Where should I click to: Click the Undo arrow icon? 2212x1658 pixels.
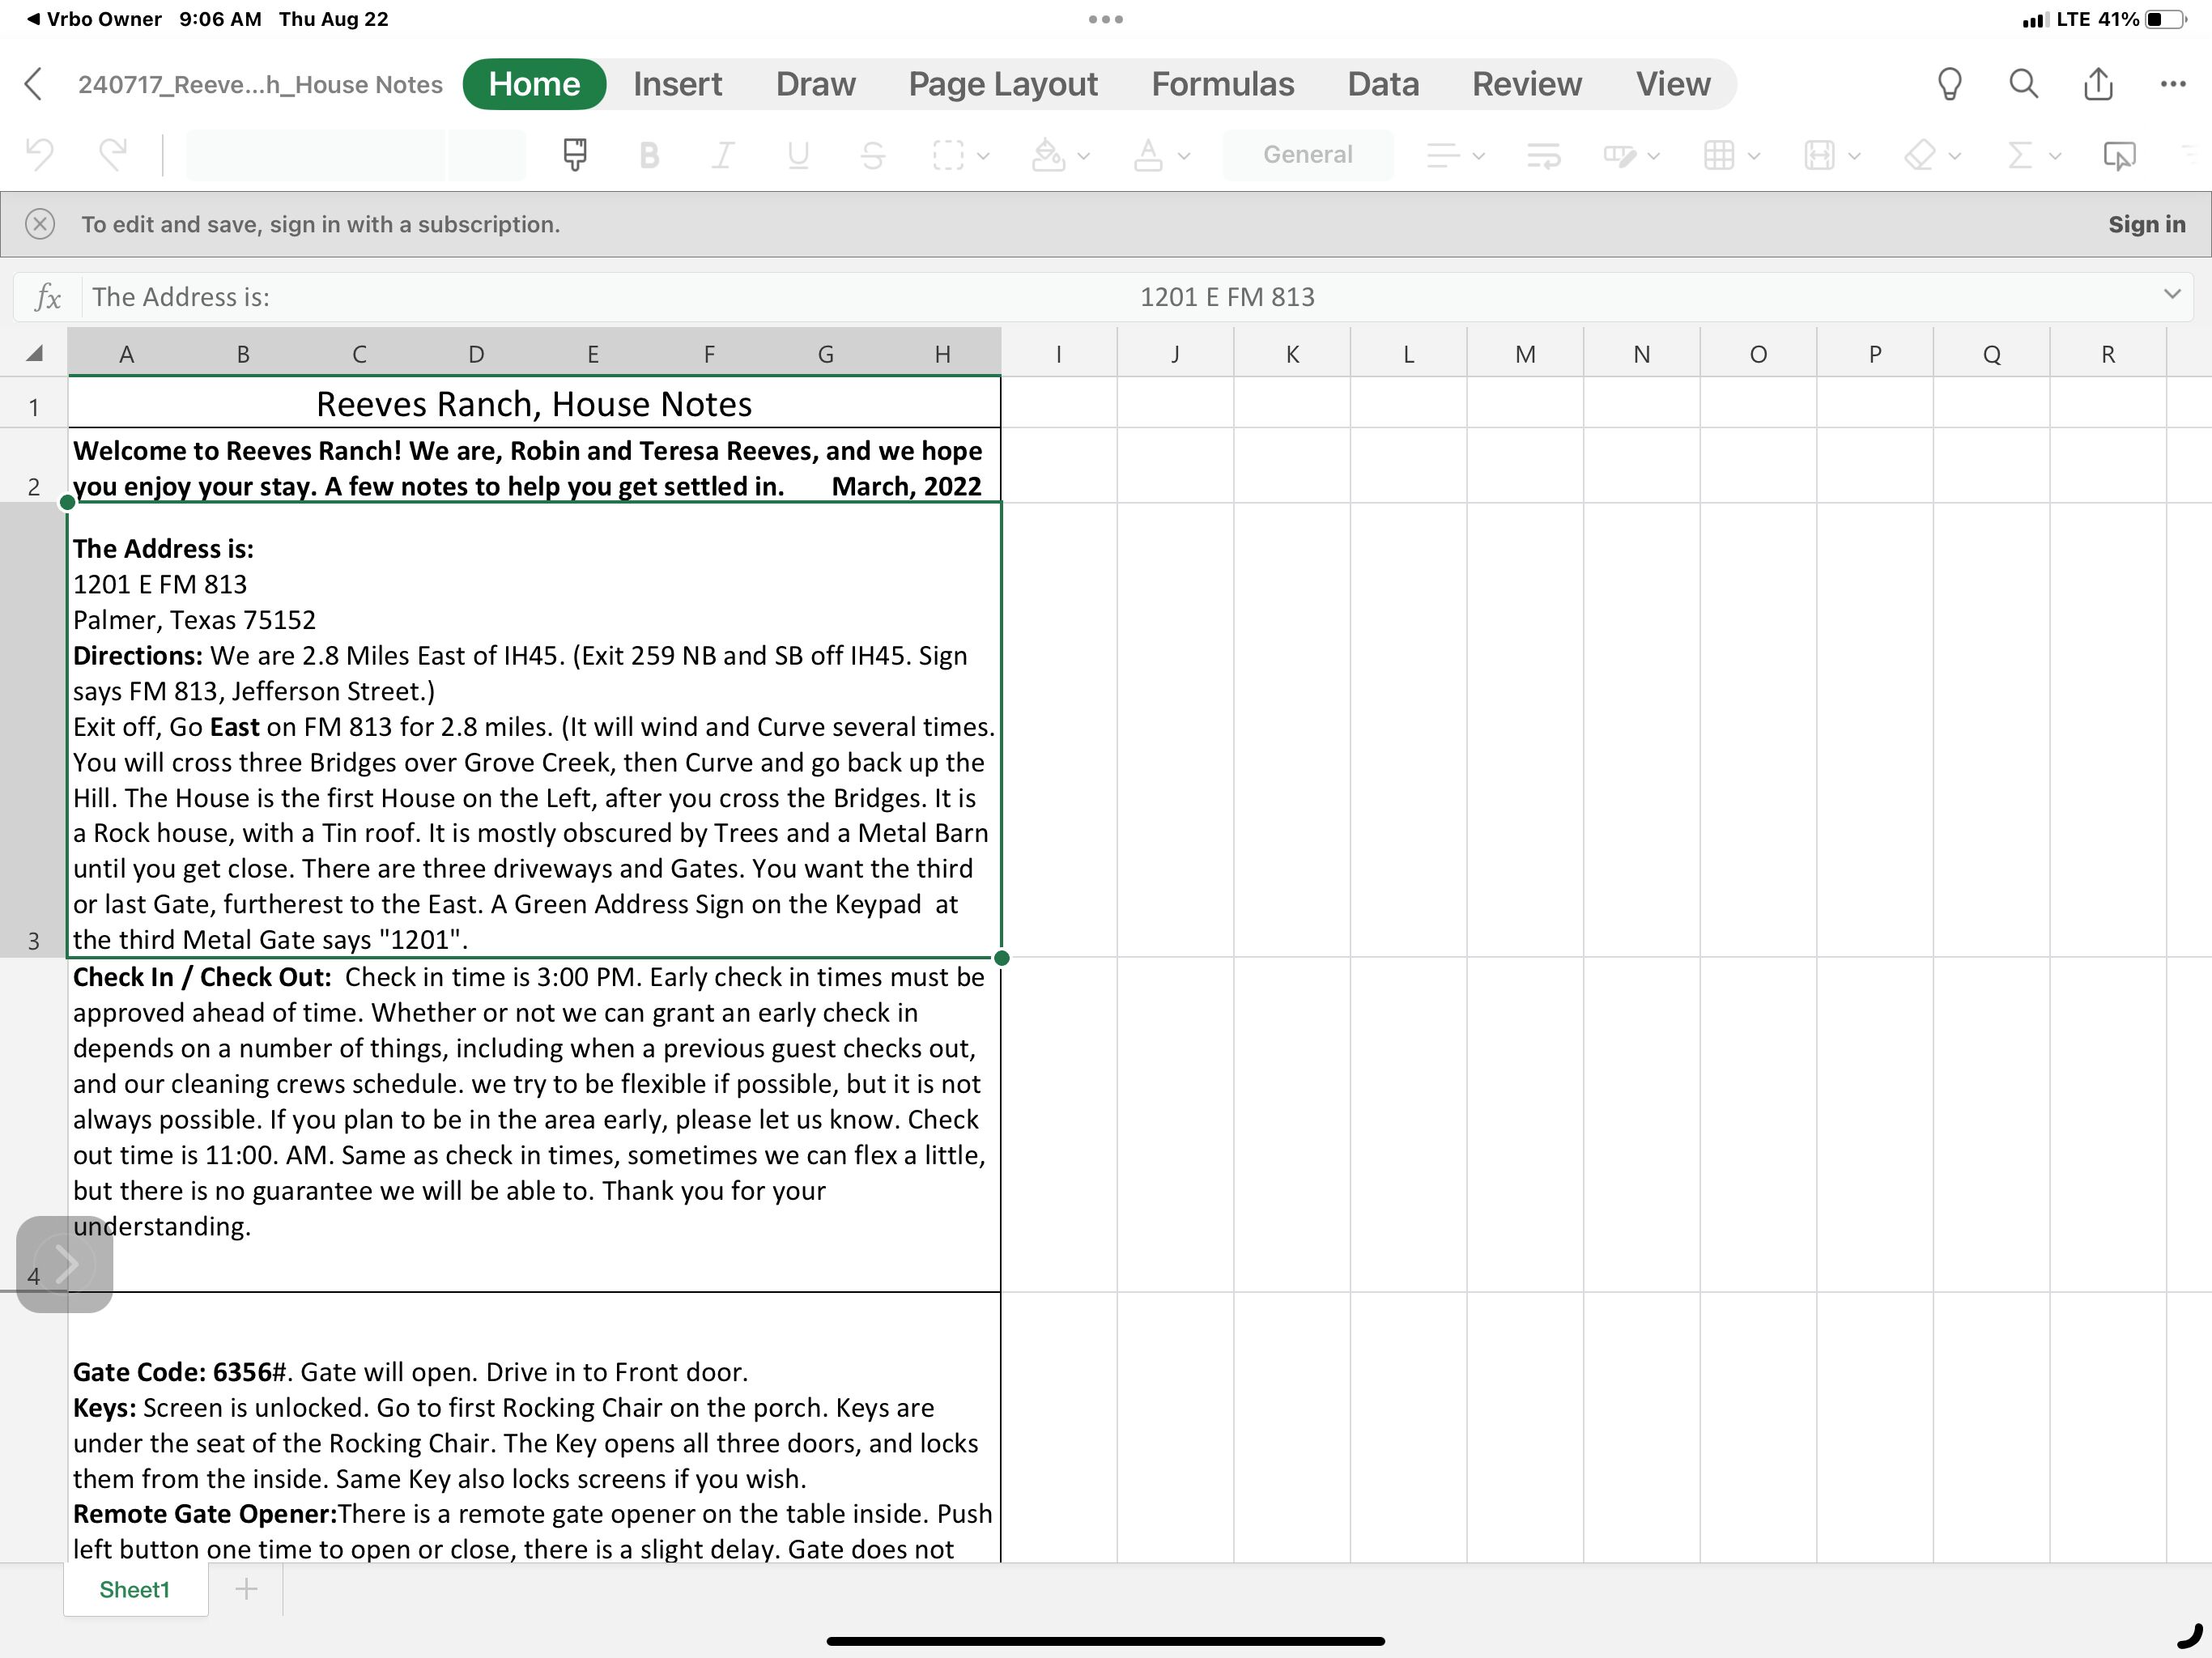pos(40,155)
